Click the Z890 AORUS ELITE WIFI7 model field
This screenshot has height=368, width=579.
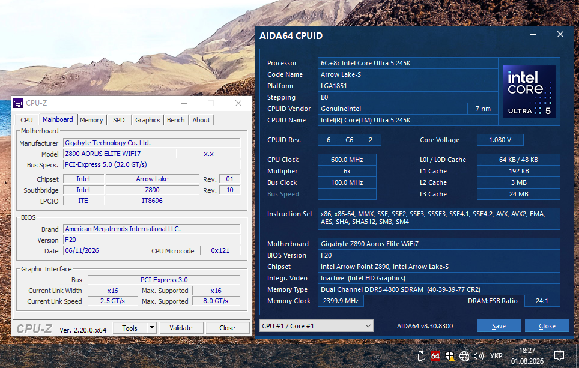120,154
